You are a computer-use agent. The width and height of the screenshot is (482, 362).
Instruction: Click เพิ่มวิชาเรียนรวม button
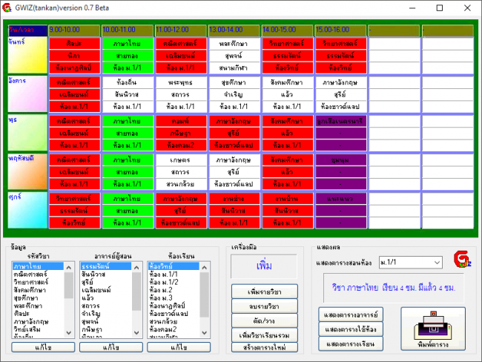[265, 335]
